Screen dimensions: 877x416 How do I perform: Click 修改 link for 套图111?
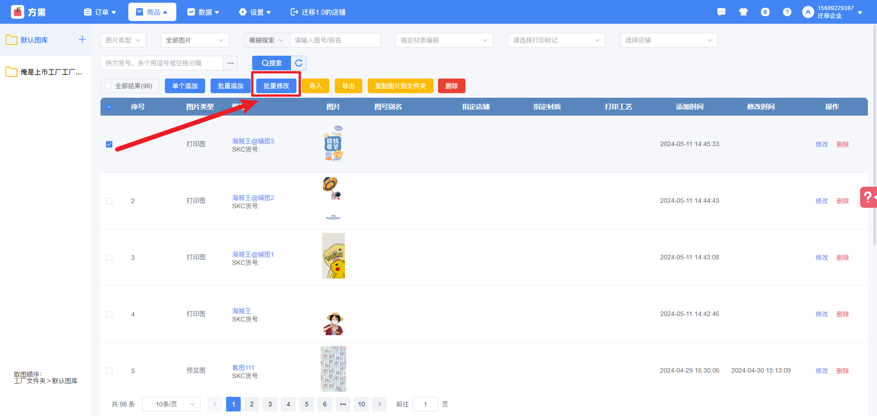coord(822,371)
